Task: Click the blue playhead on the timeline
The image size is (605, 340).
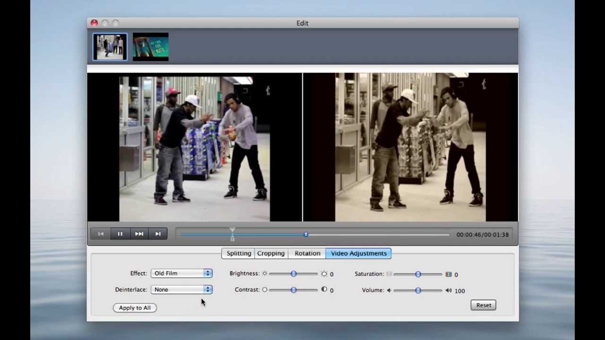Action: tap(306, 235)
